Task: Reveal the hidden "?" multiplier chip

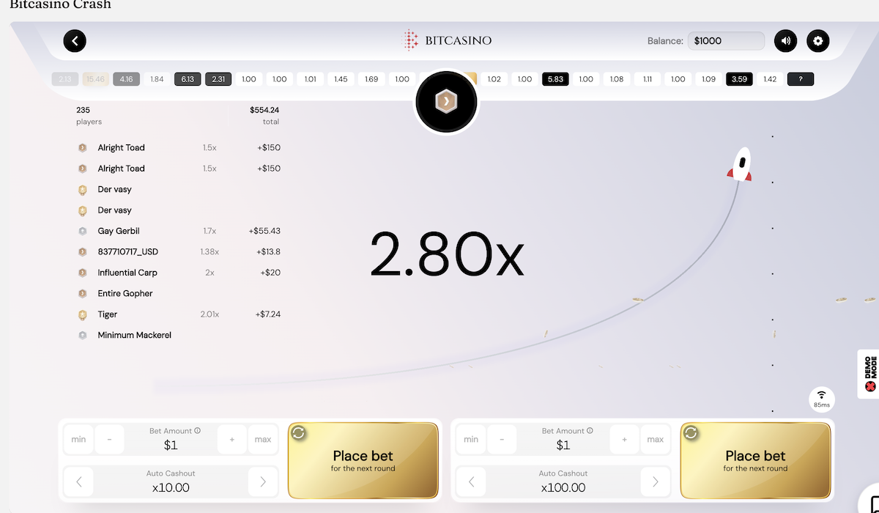Action: [x=800, y=78]
